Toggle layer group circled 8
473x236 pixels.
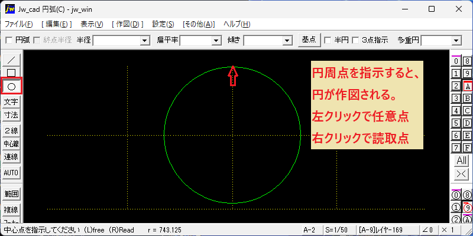point(467,195)
